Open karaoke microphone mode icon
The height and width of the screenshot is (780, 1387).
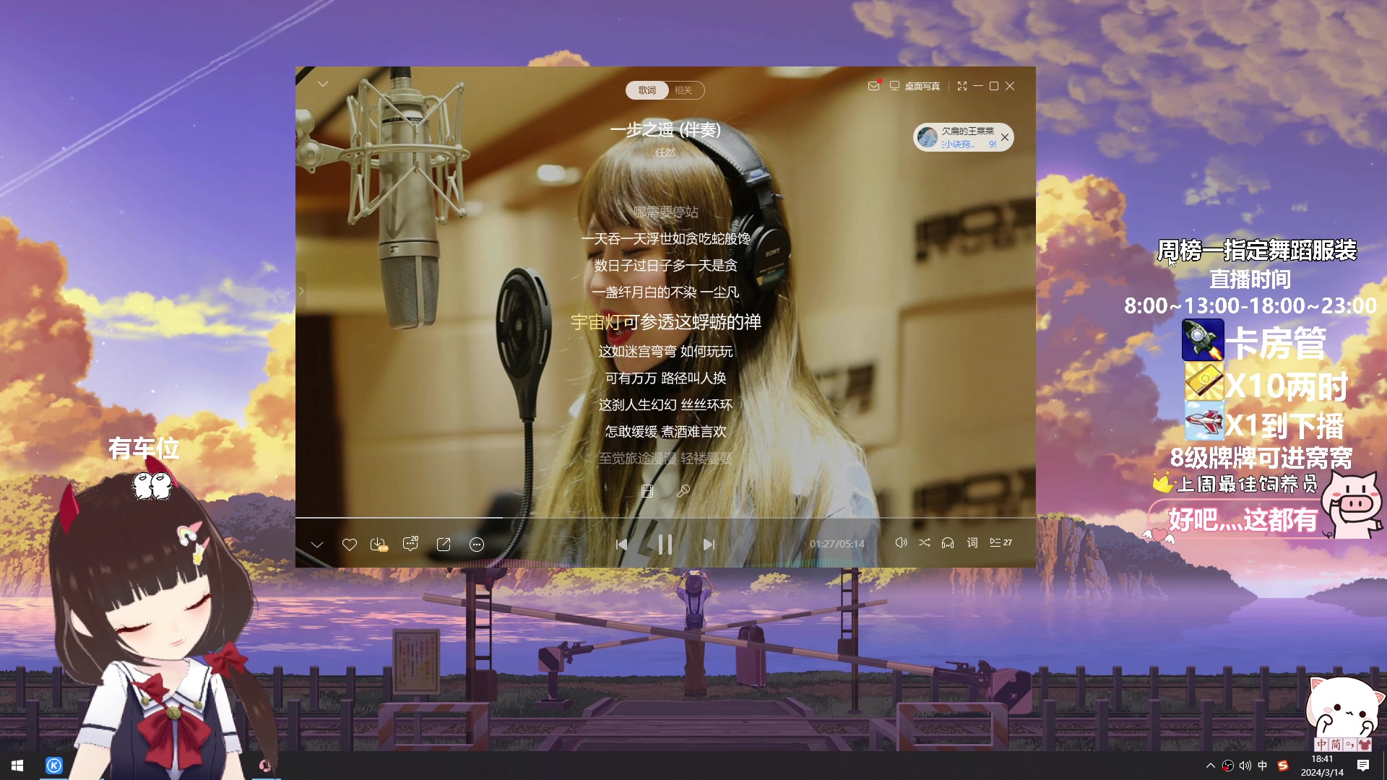point(683,491)
